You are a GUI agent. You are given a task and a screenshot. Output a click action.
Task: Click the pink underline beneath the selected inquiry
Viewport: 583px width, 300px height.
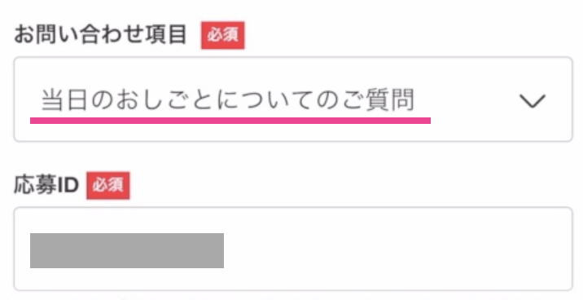[230, 121]
